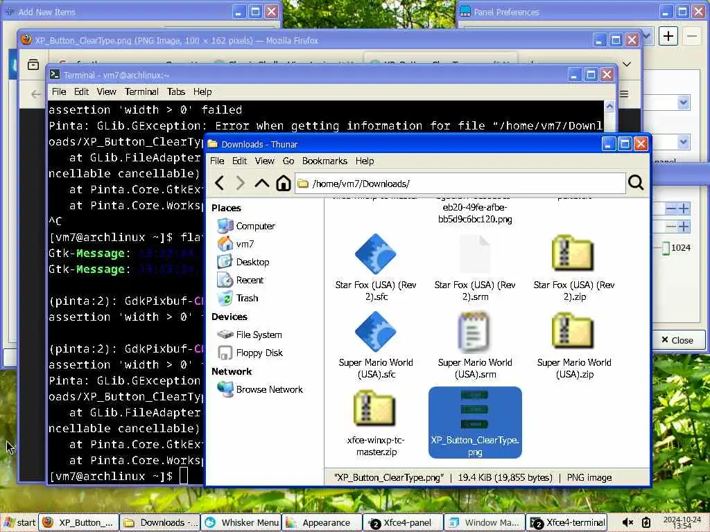The image size is (710, 532).
Task: Open Thunar File menu
Action: [217, 161]
